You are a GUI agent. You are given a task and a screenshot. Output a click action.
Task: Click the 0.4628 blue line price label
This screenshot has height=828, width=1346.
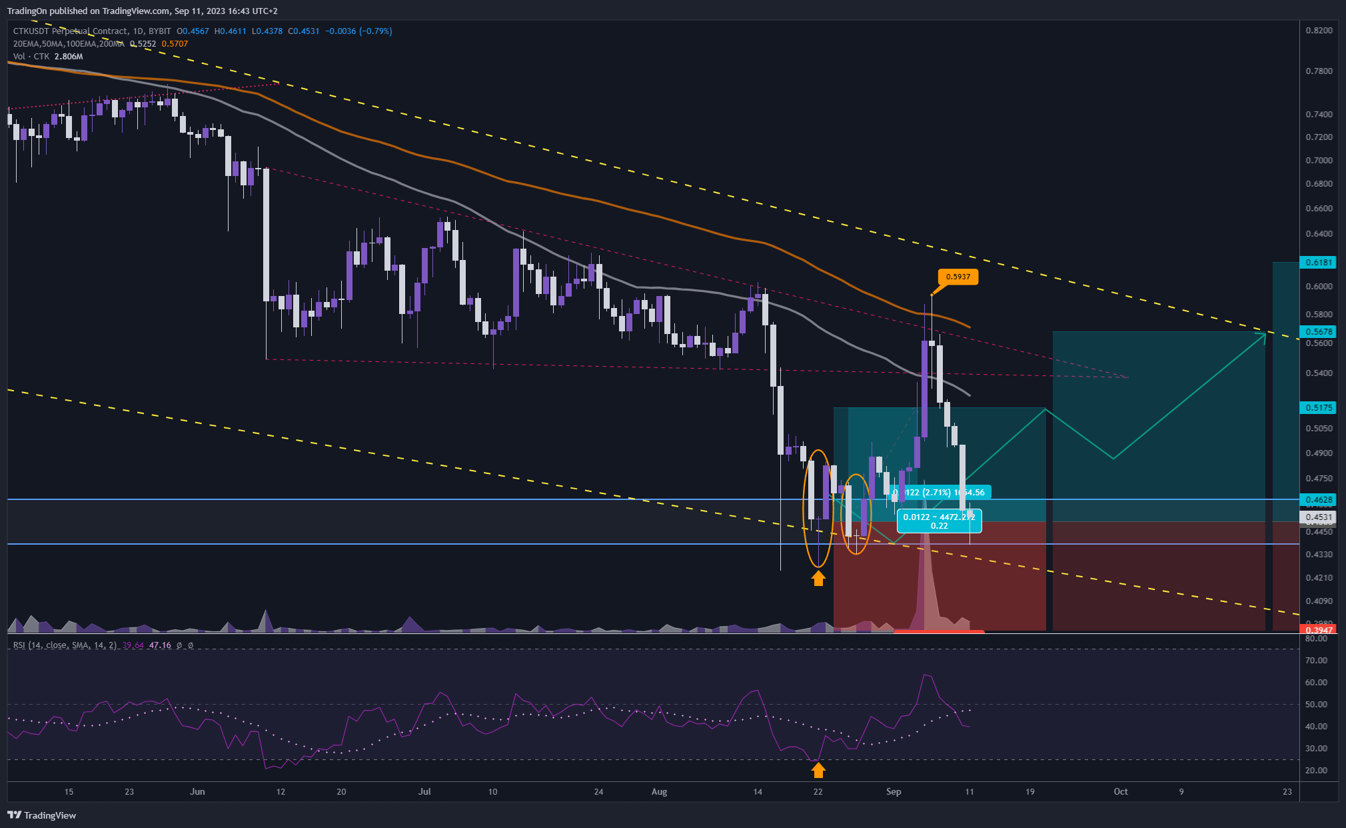coord(1319,499)
